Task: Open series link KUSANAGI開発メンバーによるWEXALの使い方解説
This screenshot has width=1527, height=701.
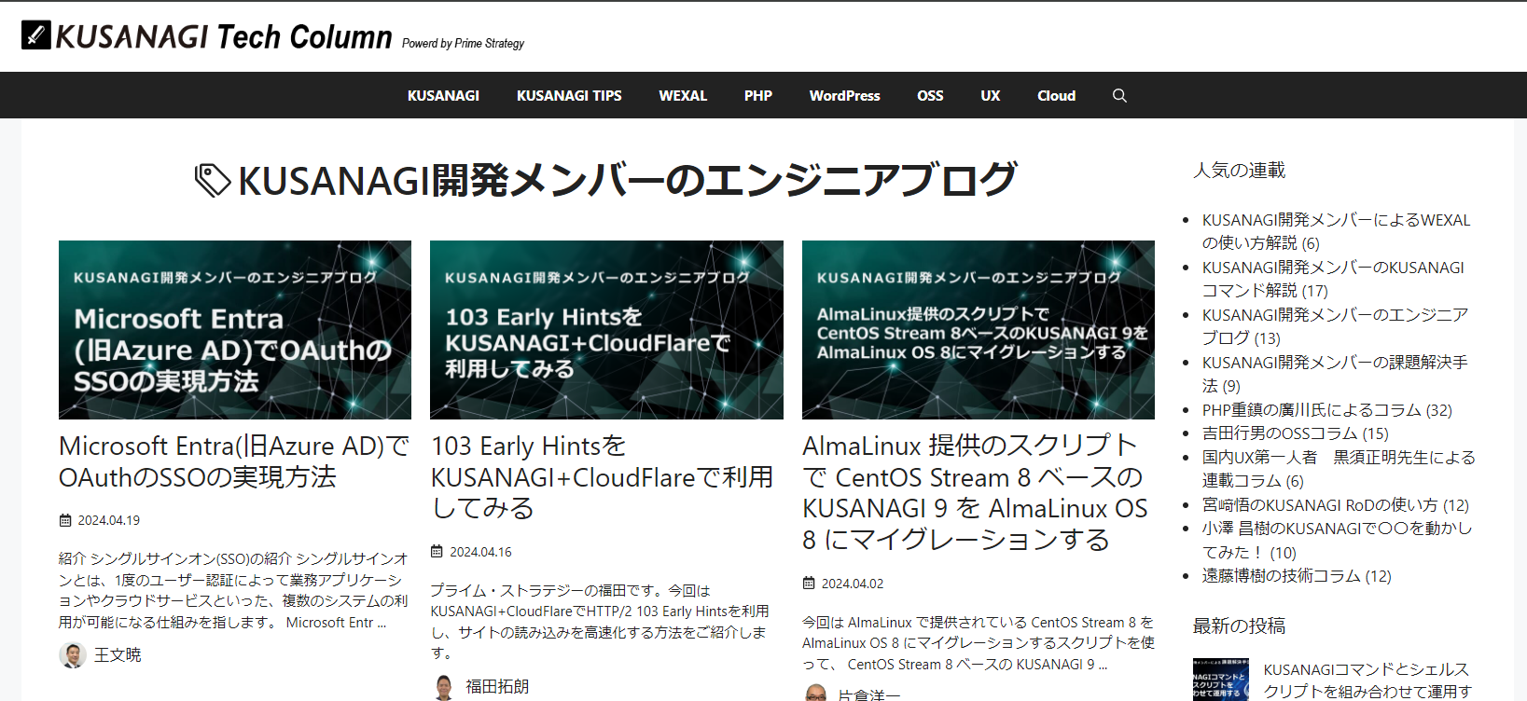Action: 1336,231
